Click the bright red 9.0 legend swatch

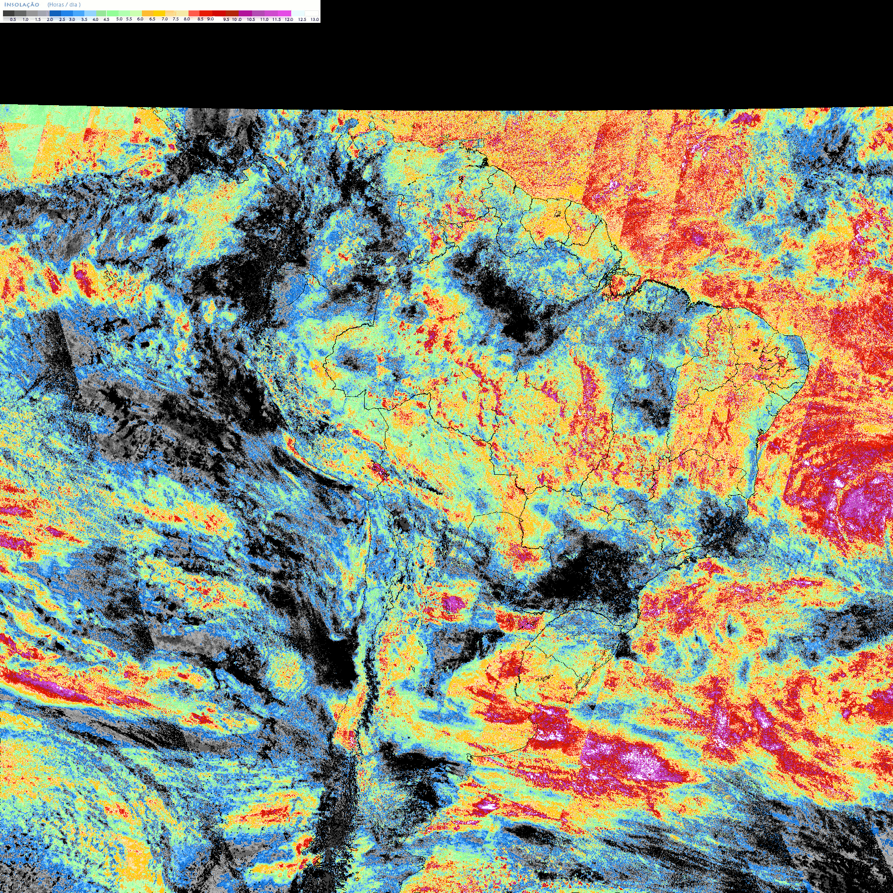[206, 13]
